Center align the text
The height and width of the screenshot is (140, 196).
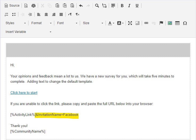[46, 15]
